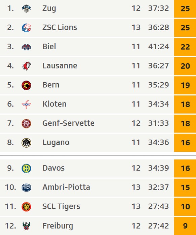The width and height of the screenshot is (196, 235).
Task: Select the Ambri-Piotta team name
Action: click(x=66, y=187)
